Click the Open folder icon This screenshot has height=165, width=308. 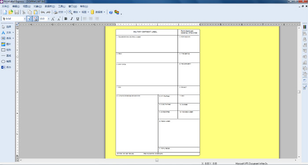click(11, 12)
